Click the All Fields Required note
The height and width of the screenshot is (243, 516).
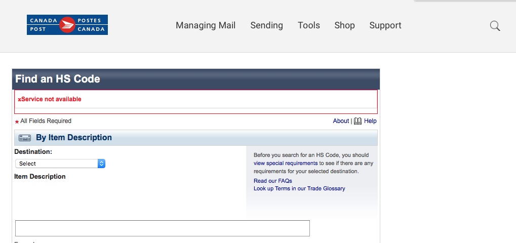pyautogui.click(x=46, y=121)
